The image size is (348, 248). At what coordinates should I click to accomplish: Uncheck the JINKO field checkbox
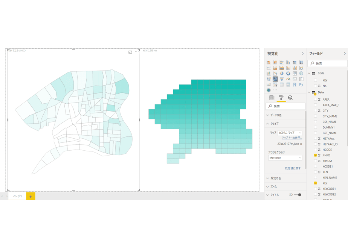[315, 155]
